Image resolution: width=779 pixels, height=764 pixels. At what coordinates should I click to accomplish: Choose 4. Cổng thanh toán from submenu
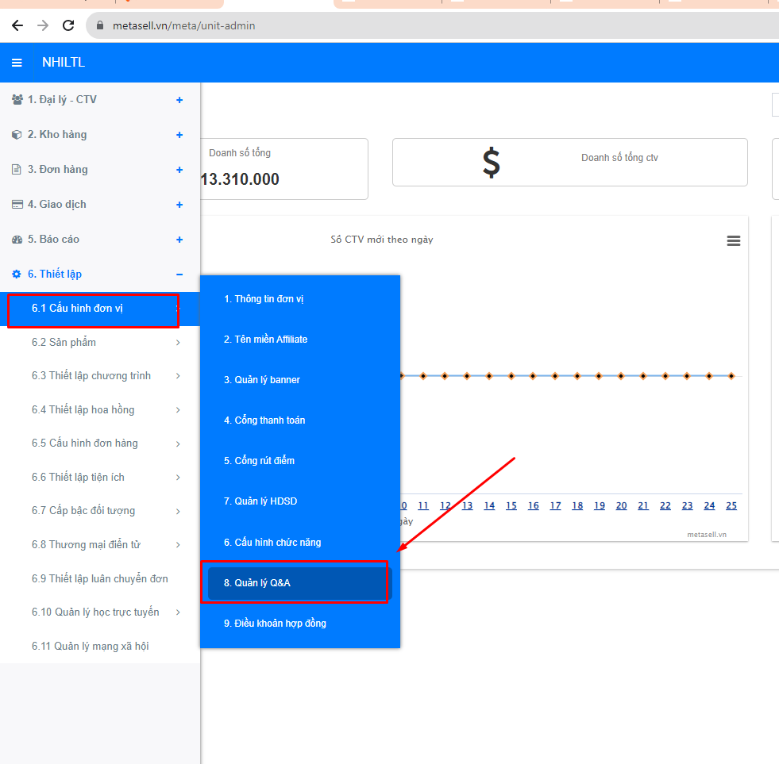tap(264, 420)
